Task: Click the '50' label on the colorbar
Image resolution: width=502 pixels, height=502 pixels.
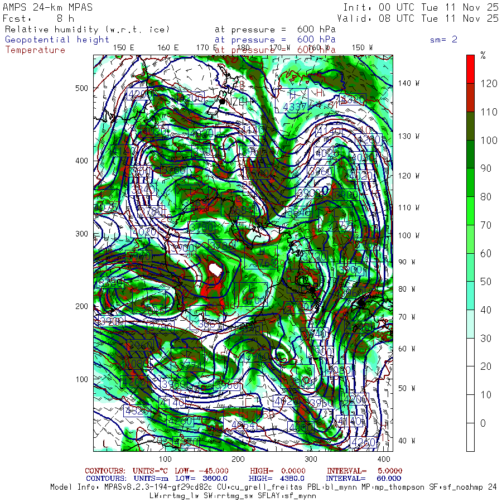Action: tap(485, 282)
